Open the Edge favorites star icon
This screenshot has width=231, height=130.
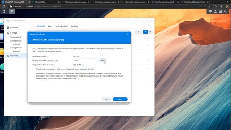tap(216, 6)
